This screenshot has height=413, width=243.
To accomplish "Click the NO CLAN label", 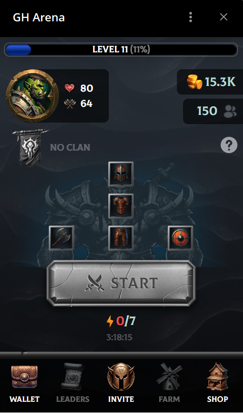I will click(x=70, y=147).
